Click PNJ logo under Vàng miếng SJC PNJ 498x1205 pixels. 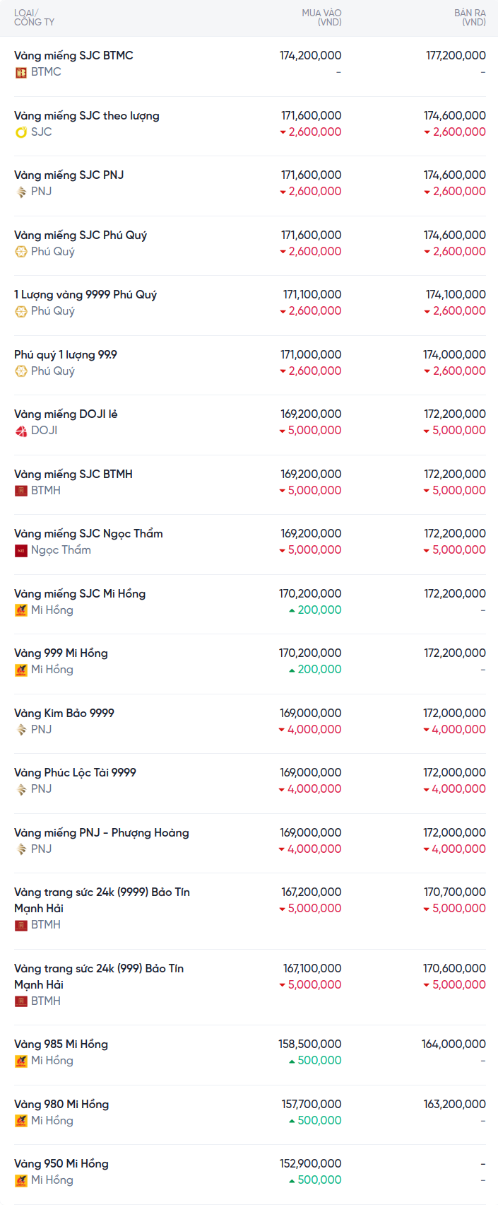[21, 192]
